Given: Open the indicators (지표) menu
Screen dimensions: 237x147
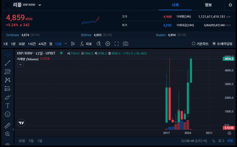Looking at the screenshot, I should 86,44.
